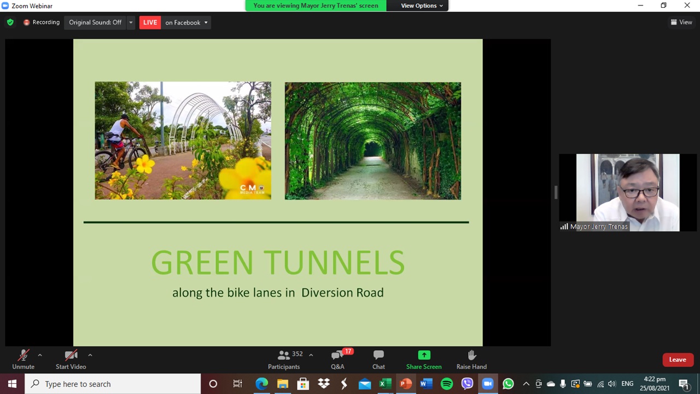Toggle Original Sound off button

click(x=95, y=22)
